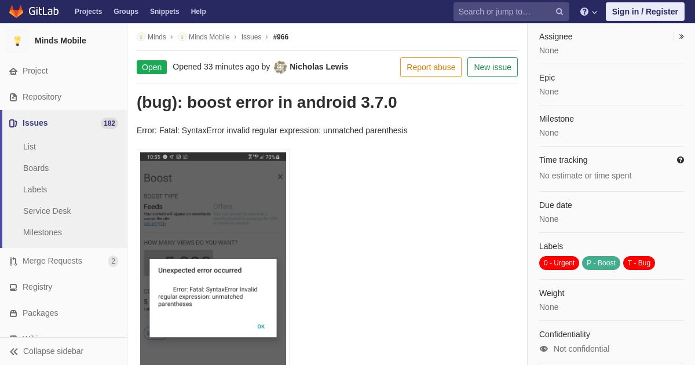Open the Help menu in top bar
The height and width of the screenshot is (365, 695).
pos(199,12)
